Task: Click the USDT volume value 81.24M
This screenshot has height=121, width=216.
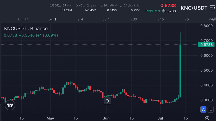Action: pyautogui.click(x=67, y=10)
